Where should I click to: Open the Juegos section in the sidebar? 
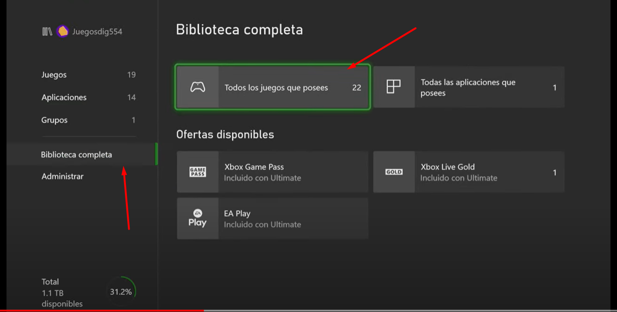(88, 75)
